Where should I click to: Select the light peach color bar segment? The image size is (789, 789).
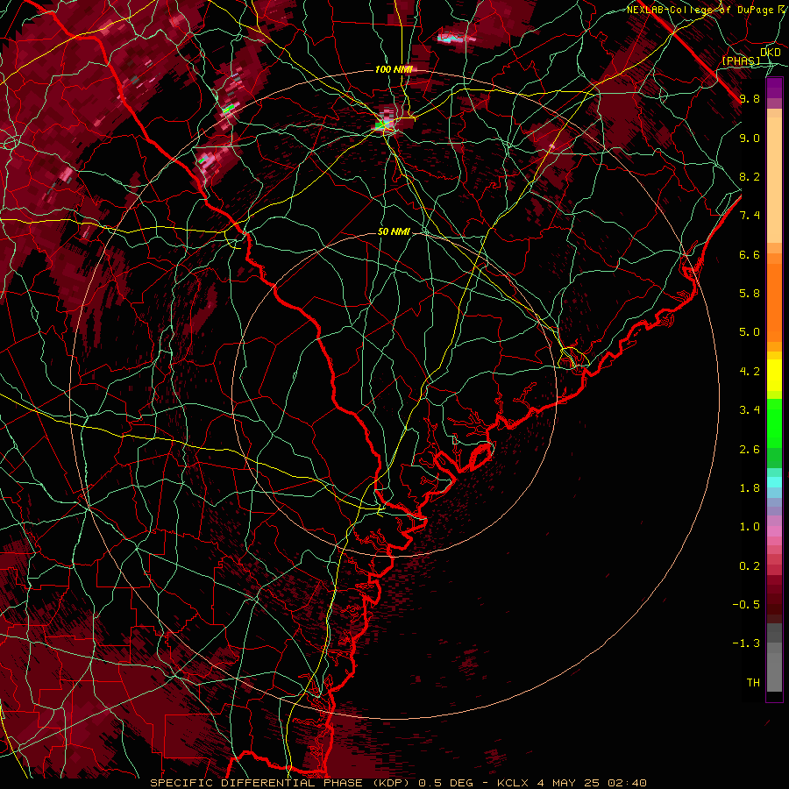point(774,181)
